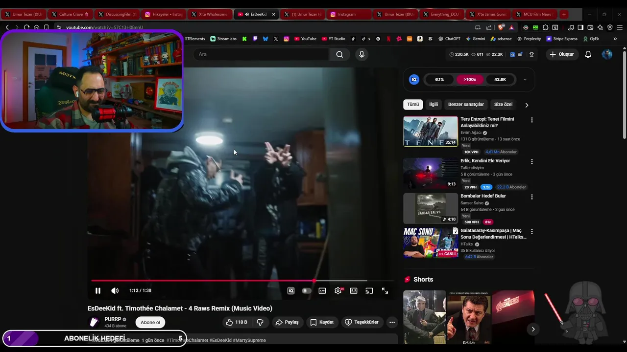Open the Streamlabs bookmark
627x352 pixels.
[x=223, y=39]
